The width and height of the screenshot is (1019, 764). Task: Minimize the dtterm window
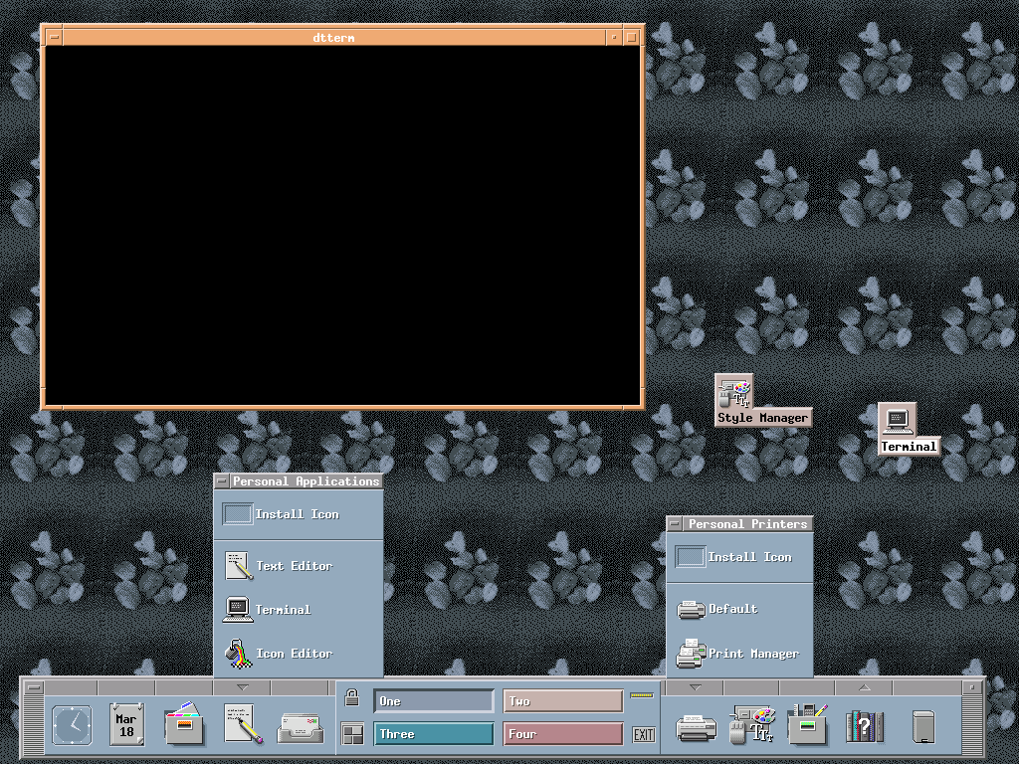[614, 37]
